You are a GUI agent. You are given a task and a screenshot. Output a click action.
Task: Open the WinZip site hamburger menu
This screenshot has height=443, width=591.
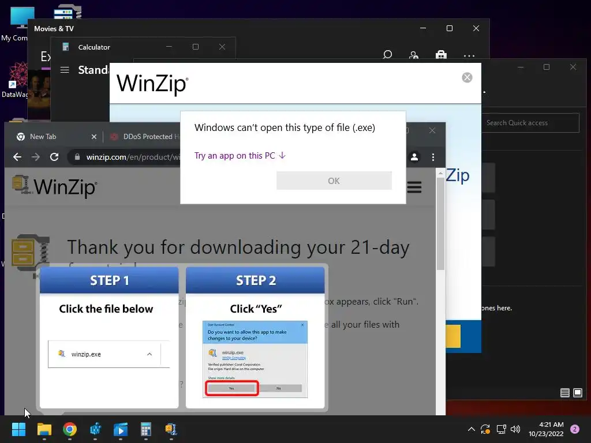pyautogui.click(x=414, y=187)
